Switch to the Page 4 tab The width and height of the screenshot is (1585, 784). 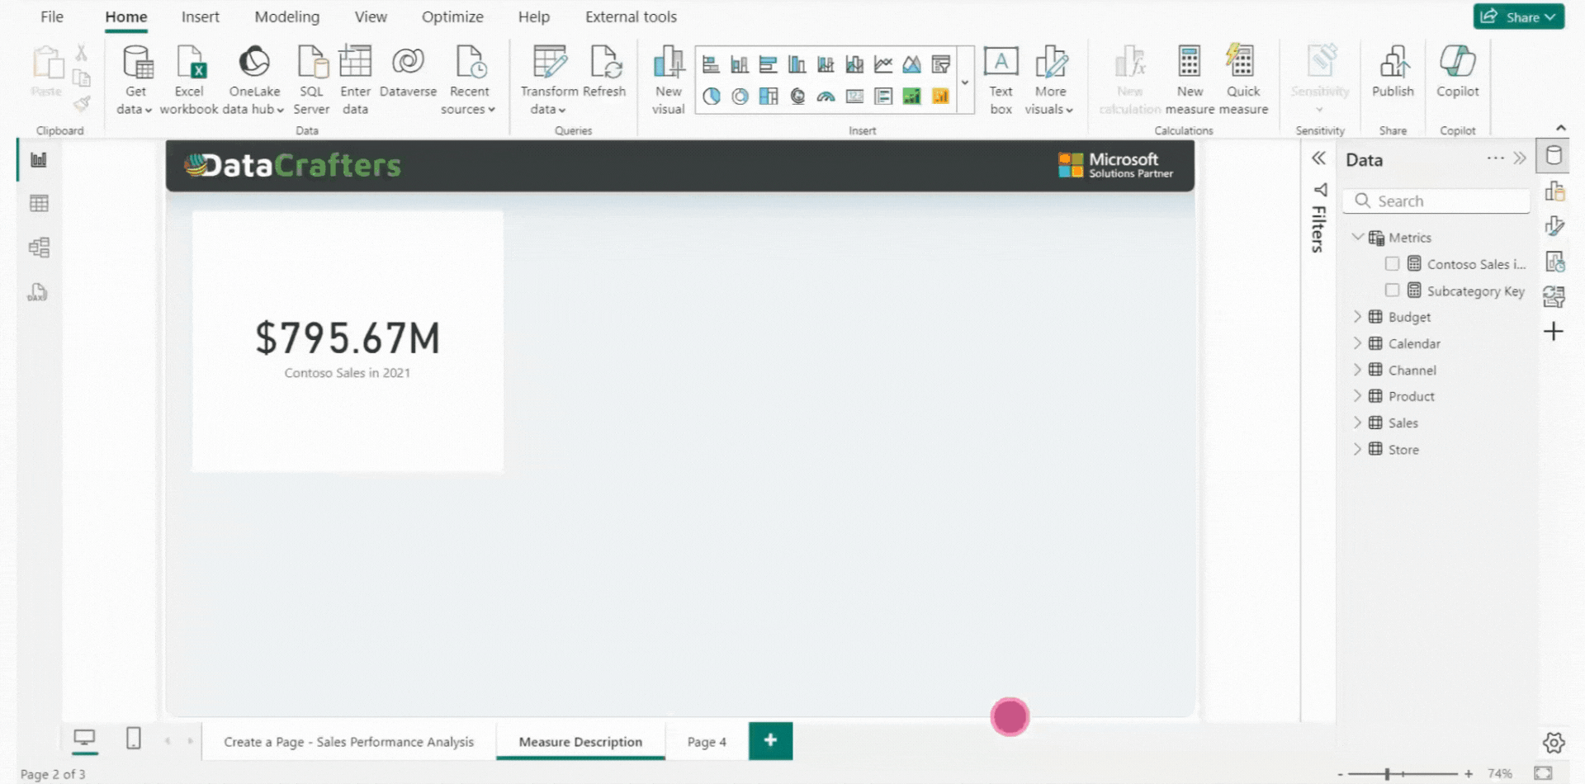707,742
